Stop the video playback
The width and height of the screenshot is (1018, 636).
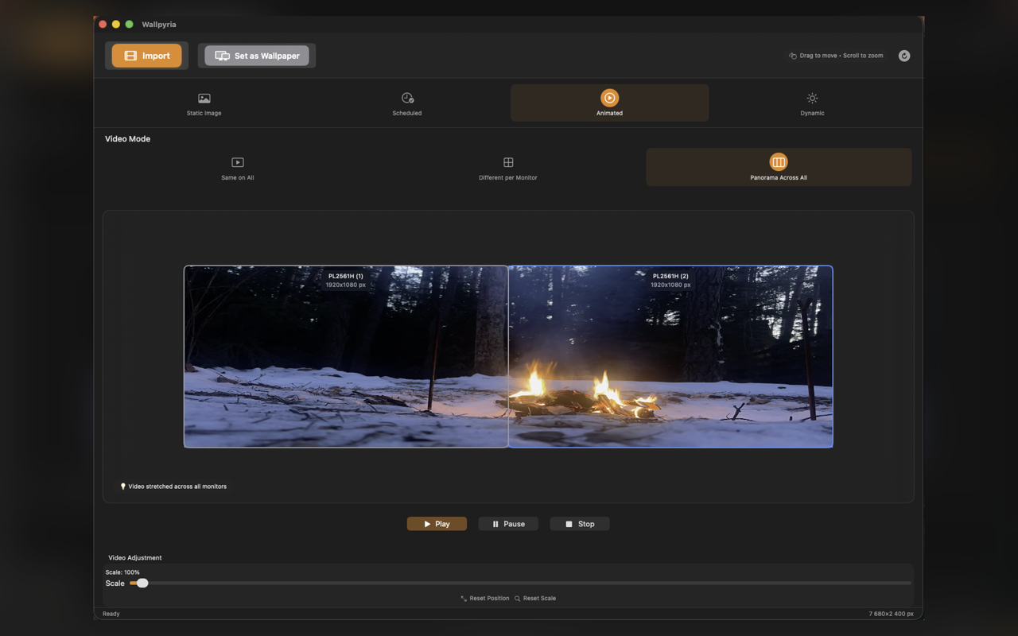[580, 524]
